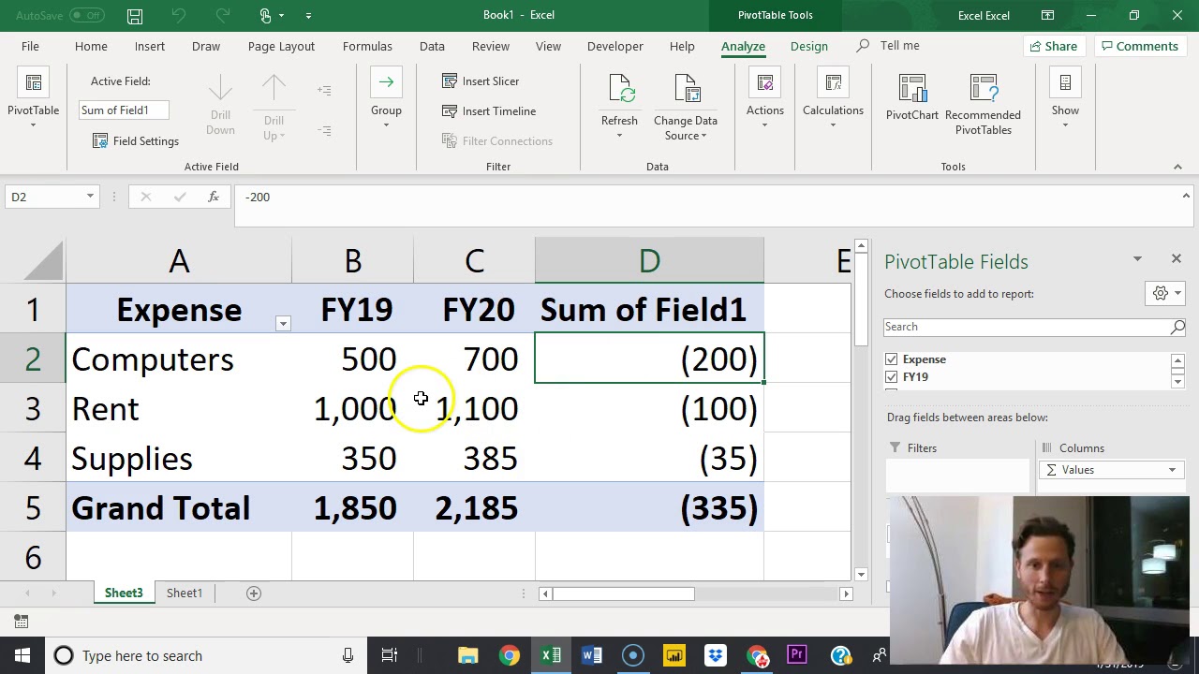The height and width of the screenshot is (674, 1199).
Task: Save the workbook with the floppy disk icon
Action: tap(135, 15)
